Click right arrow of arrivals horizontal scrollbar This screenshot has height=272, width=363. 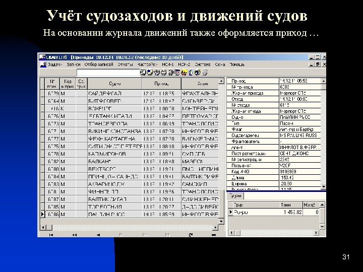point(216,227)
